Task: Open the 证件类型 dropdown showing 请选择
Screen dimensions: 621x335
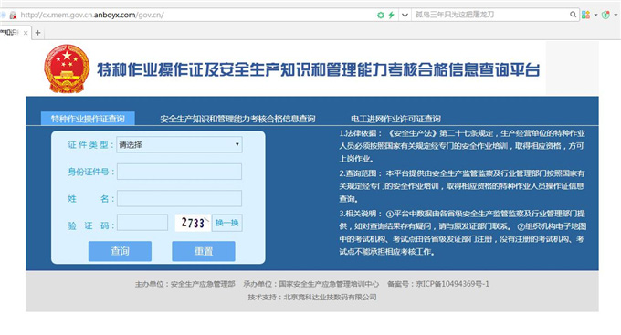Action: click(179, 145)
